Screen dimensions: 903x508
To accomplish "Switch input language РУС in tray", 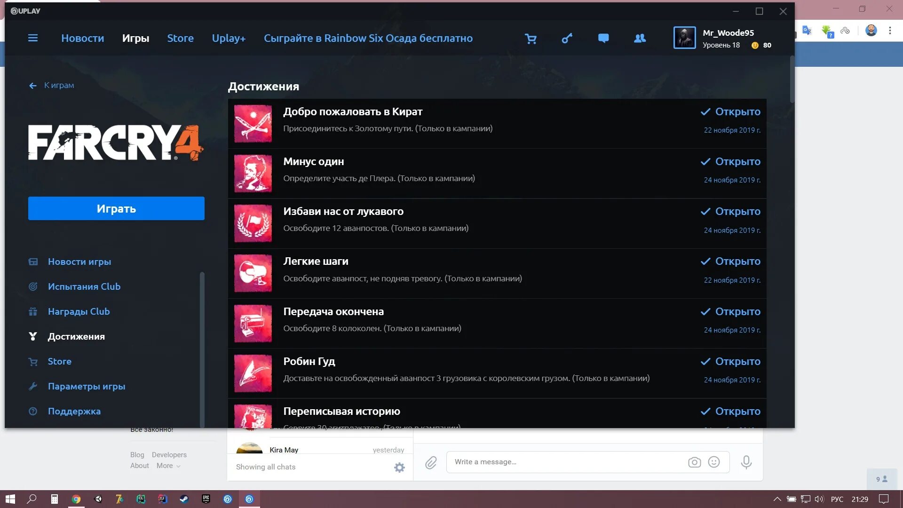I will [x=837, y=499].
